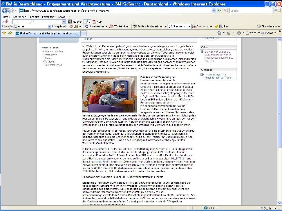Open the recent pages dropdown beside Forward

click(15, 11)
